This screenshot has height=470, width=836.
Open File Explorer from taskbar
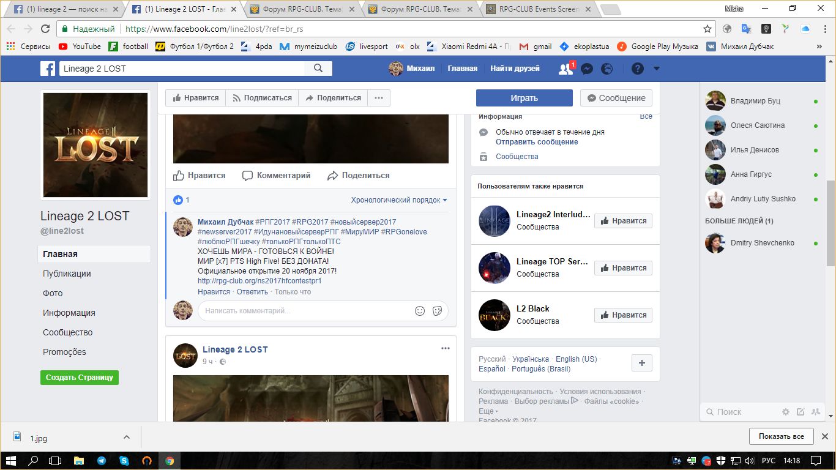tap(79, 461)
